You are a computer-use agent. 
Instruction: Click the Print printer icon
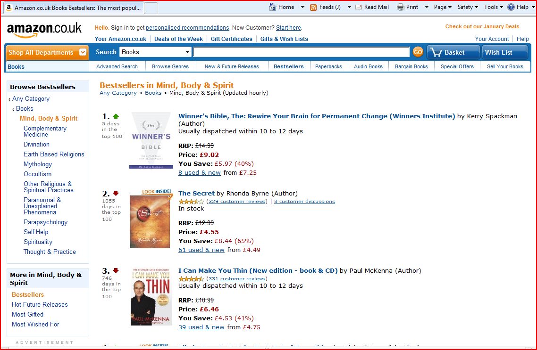click(x=401, y=7)
